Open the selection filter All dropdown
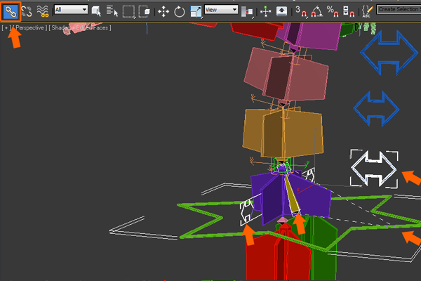The width and height of the screenshot is (421, 281). pos(71,10)
